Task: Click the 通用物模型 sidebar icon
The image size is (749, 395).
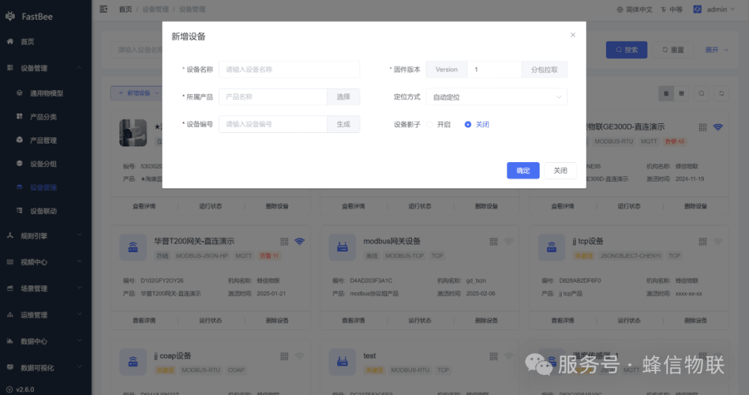Action: tap(19, 93)
